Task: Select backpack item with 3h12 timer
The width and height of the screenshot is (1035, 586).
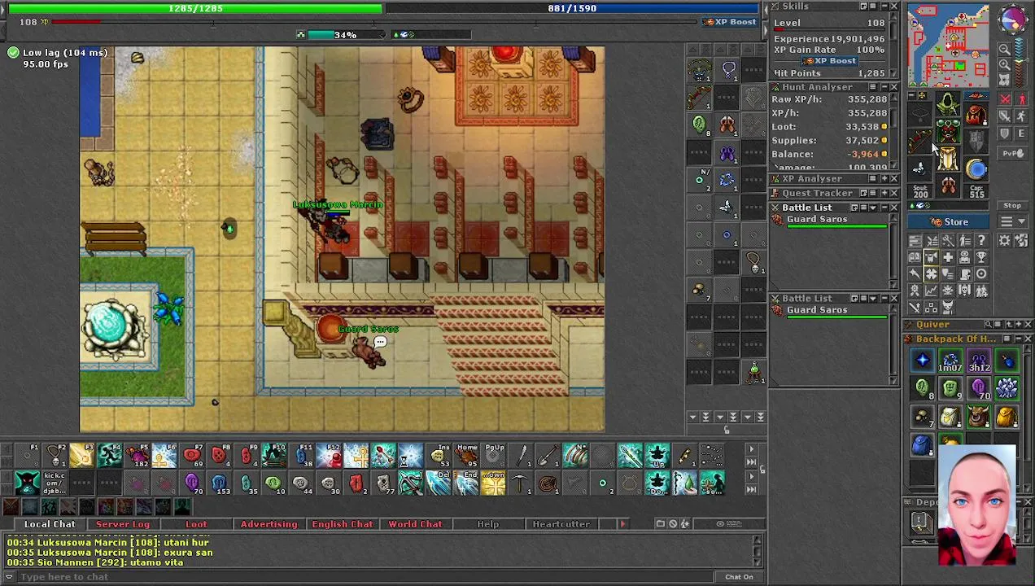Action: point(978,361)
